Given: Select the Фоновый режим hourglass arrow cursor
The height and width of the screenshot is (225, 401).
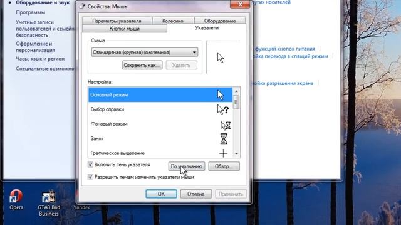Looking at the screenshot, I should (x=226, y=125).
